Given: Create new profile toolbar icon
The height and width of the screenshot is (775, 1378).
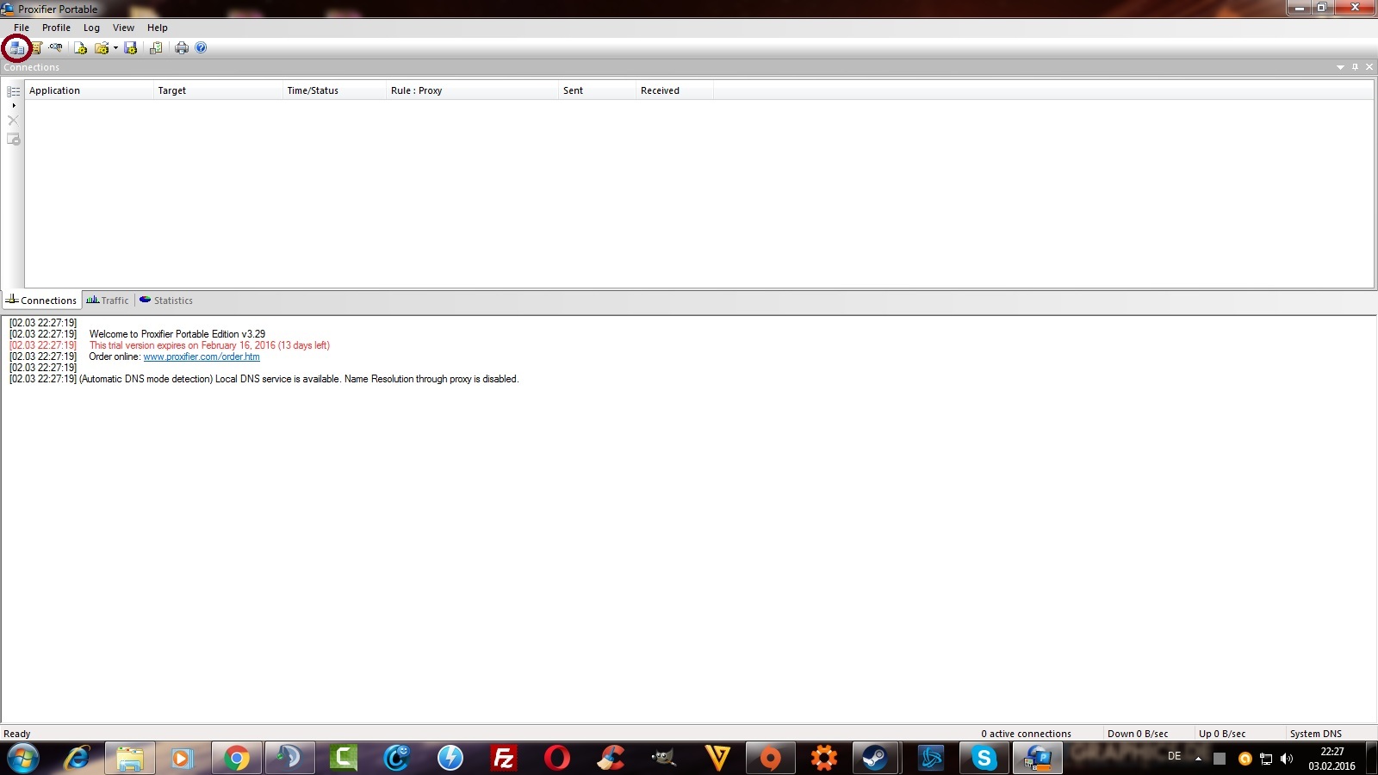Looking at the screenshot, I should pos(80,48).
